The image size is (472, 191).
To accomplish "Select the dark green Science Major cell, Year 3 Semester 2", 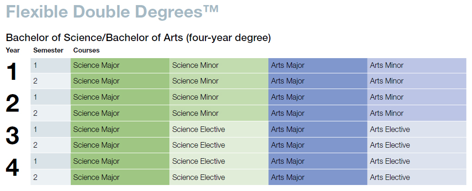I will click(120, 145).
